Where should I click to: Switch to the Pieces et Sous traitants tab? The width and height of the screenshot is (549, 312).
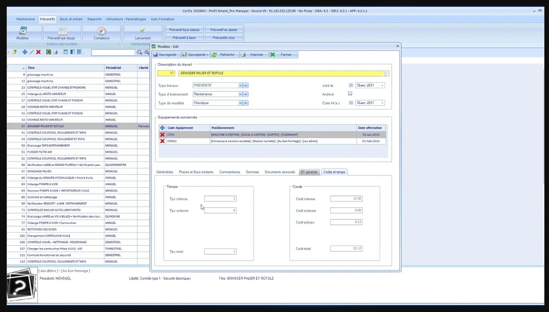196,172
